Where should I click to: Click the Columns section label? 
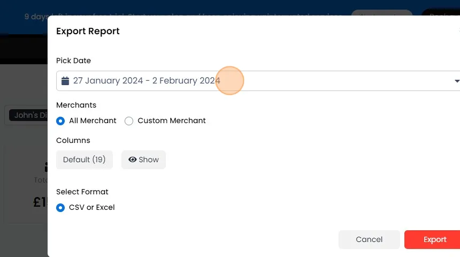pyautogui.click(x=73, y=140)
